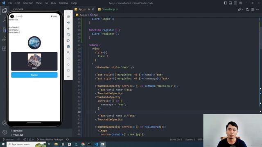This screenshot has height=147, width=262.
Task: Open the Selection menu
Action: (28, 3)
